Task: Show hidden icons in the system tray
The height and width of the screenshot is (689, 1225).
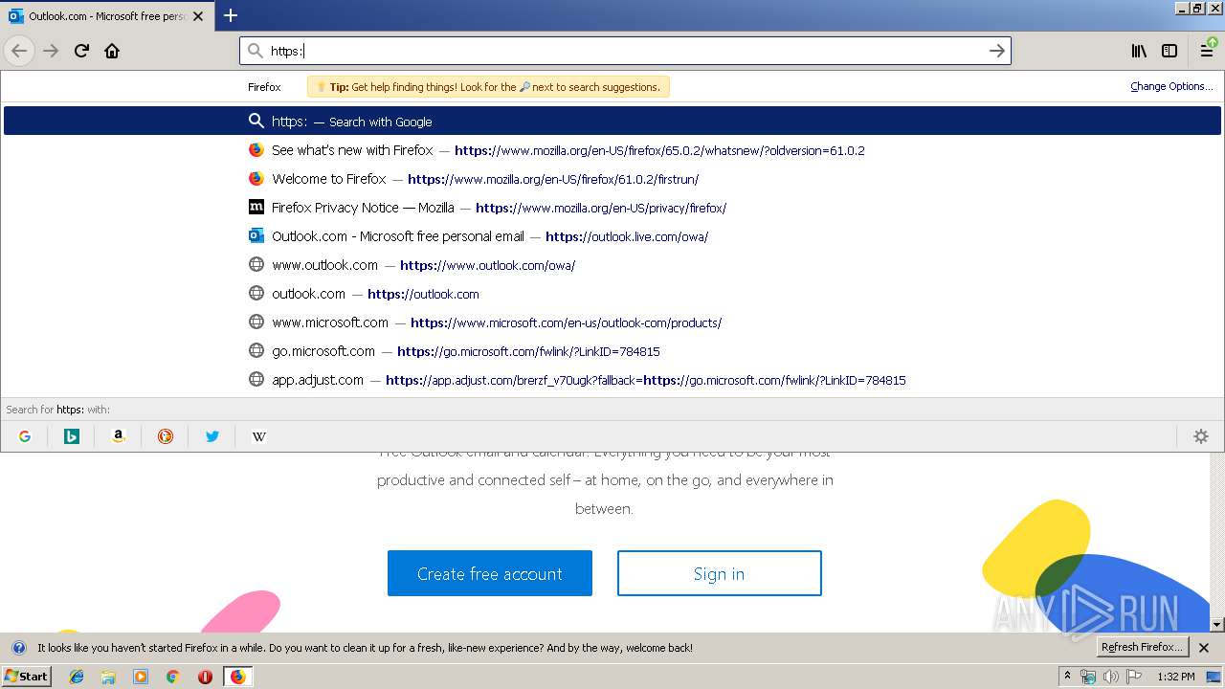Action: (x=1069, y=676)
